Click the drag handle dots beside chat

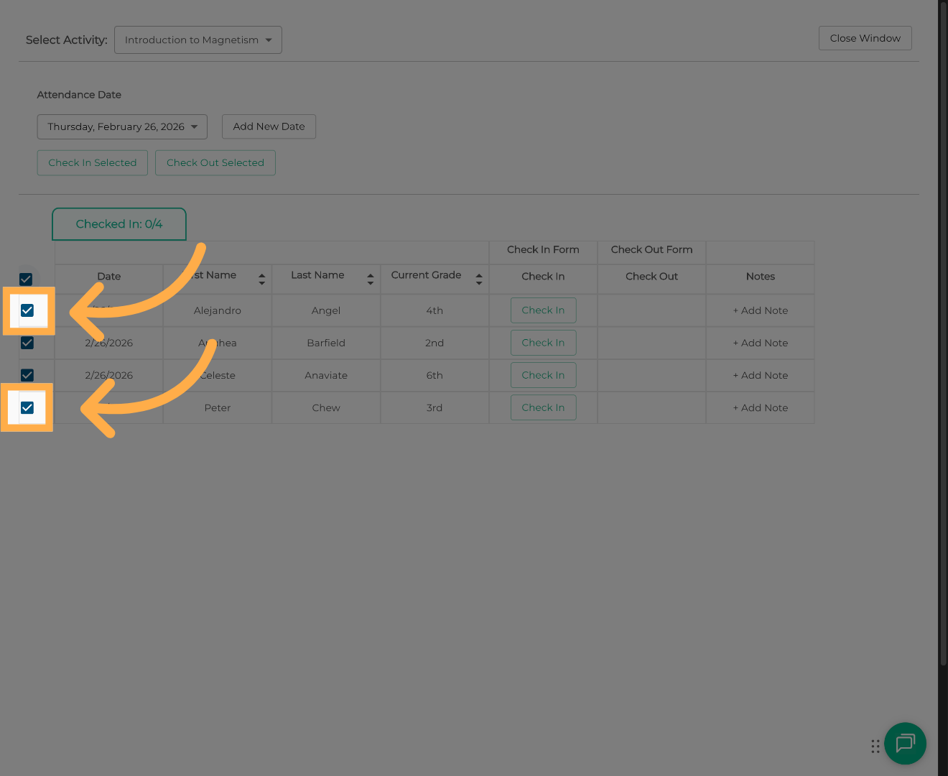pos(875,747)
